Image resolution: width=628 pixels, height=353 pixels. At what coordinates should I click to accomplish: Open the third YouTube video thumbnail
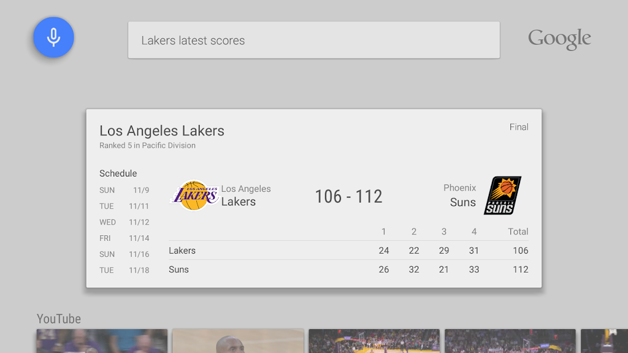tap(374, 341)
